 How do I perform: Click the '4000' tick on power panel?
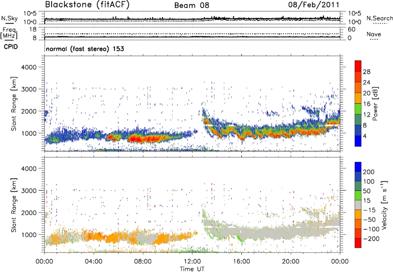point(28,67)
